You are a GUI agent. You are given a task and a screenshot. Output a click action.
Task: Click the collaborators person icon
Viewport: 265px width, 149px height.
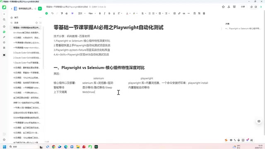tap(229, 7)
